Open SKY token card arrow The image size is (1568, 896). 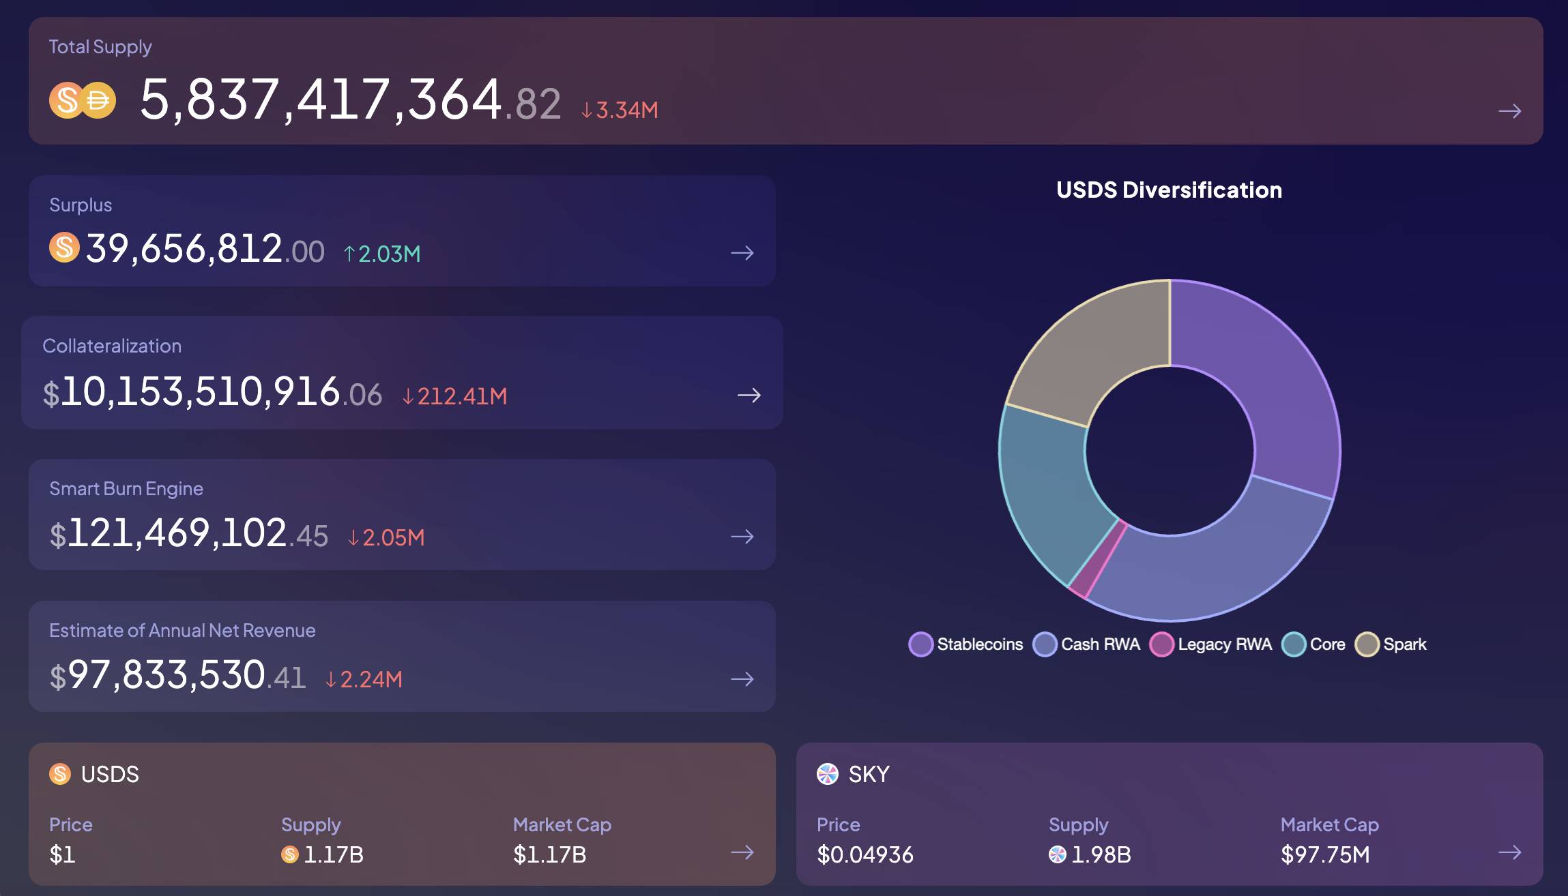[1509, 852]
